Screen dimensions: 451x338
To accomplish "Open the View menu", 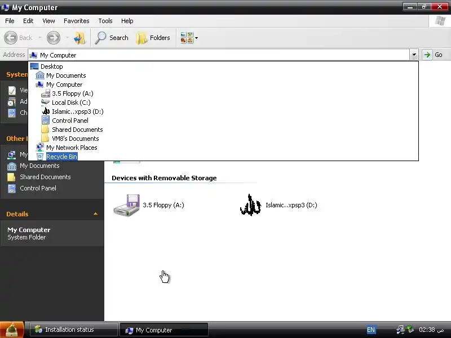I will pos(48,21).
